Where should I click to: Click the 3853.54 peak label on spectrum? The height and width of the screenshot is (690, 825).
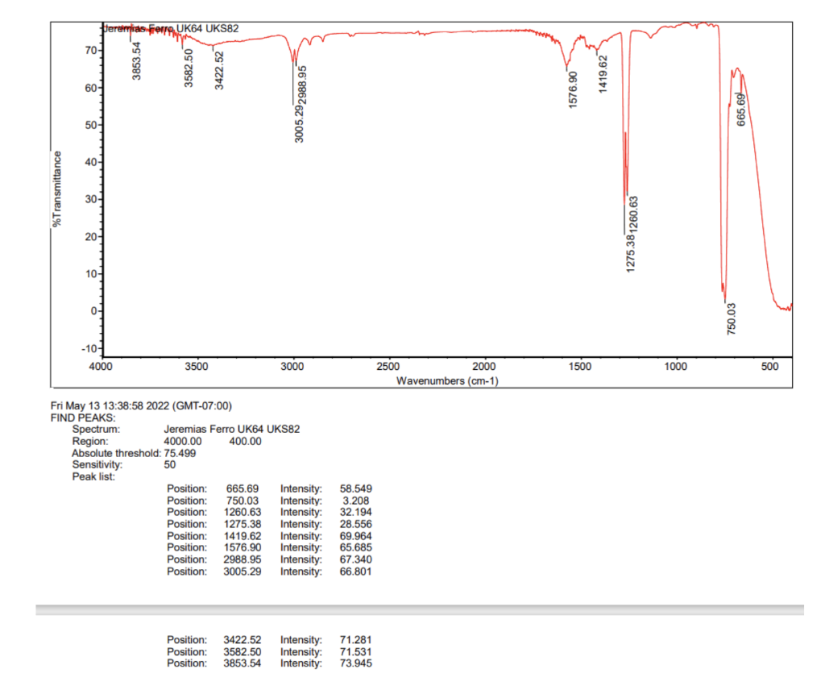pyautogui.click(x=137, y=61)
